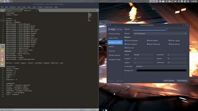
Task: Click the blue file manager icon in top panel
Action: click(8, 1)
